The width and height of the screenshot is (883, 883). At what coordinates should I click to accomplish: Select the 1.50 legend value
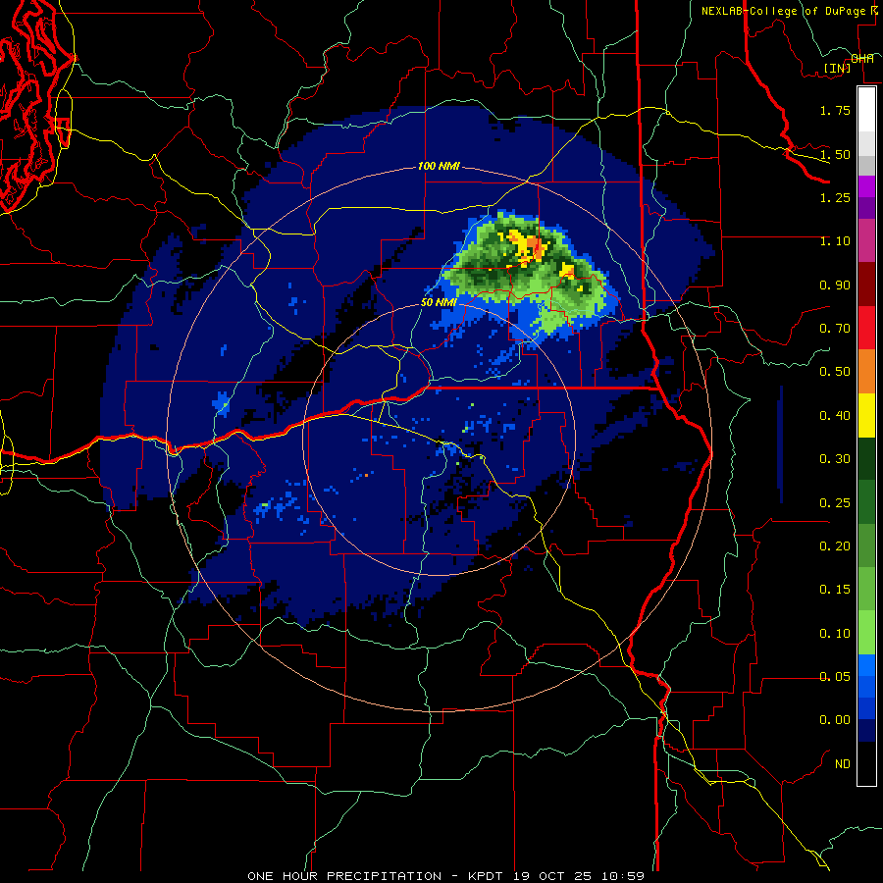[x=835, y=154]
